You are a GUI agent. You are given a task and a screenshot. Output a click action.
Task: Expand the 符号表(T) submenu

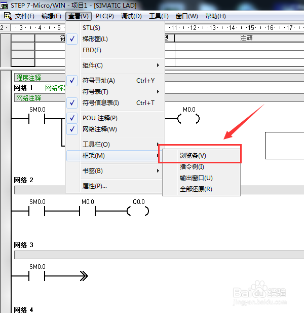[x=115, y=92]
